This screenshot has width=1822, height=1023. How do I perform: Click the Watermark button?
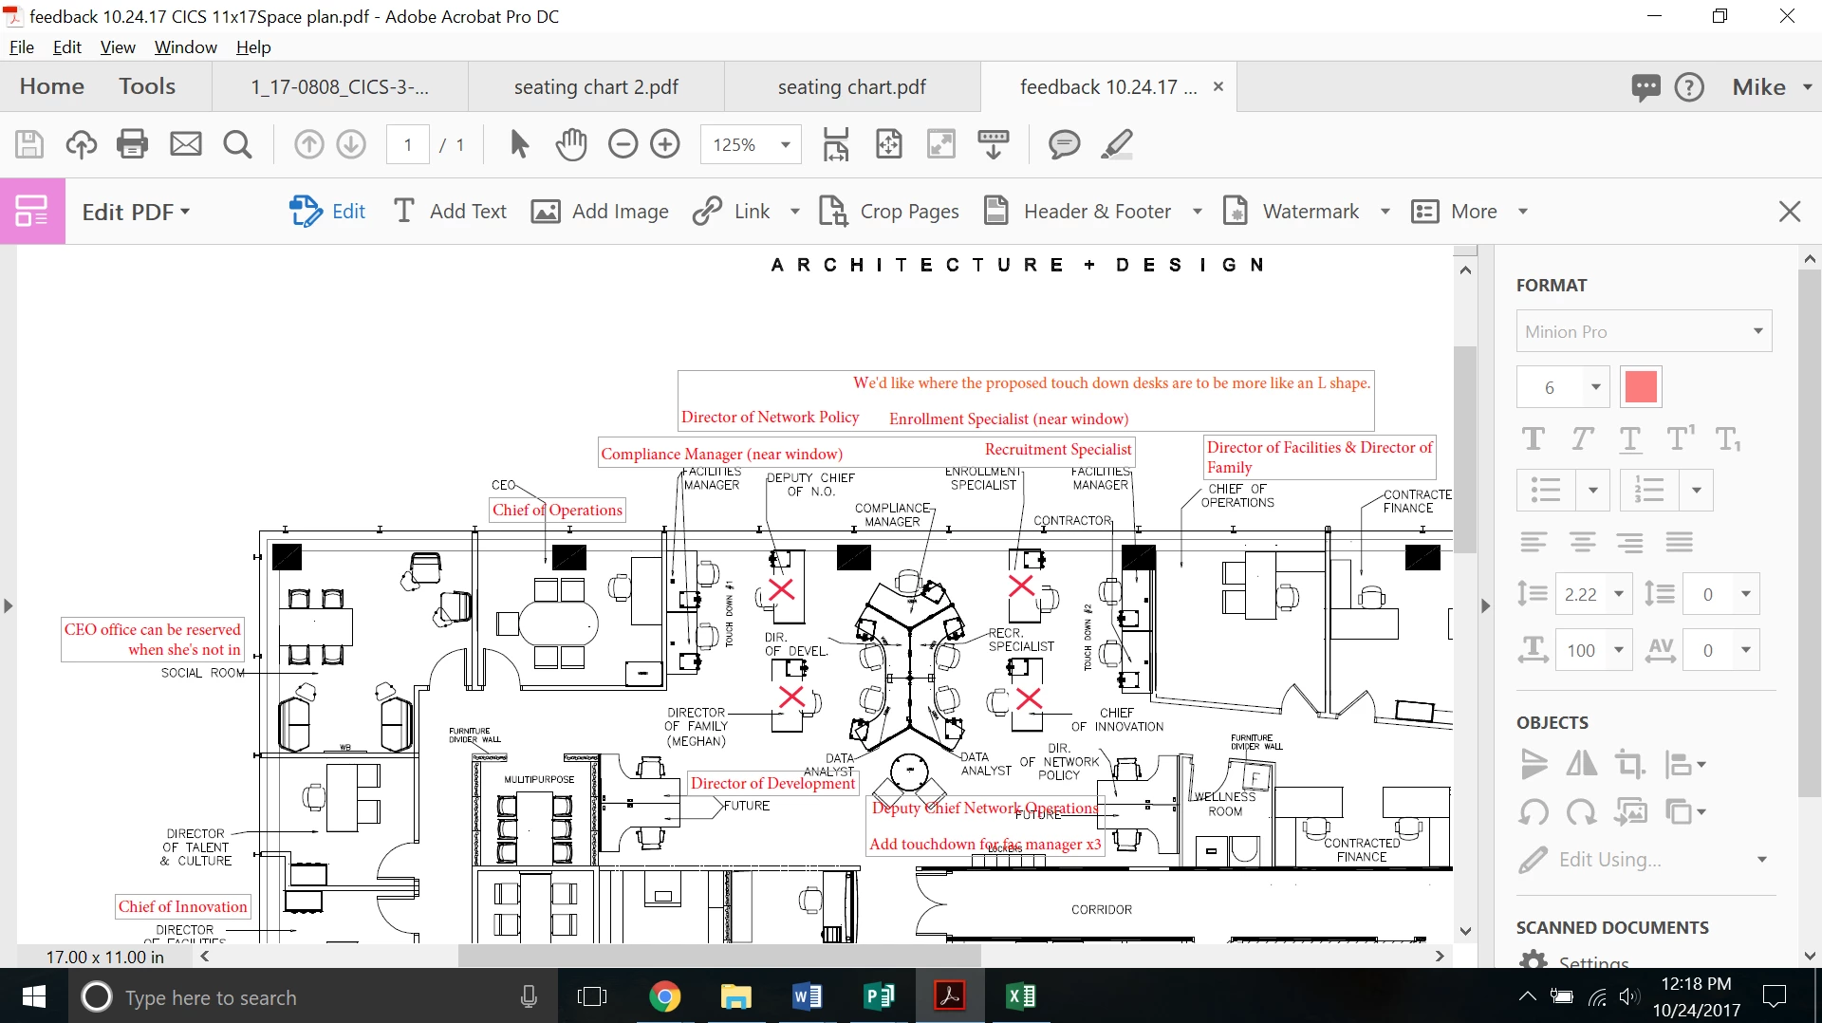tap(1293, 211)
